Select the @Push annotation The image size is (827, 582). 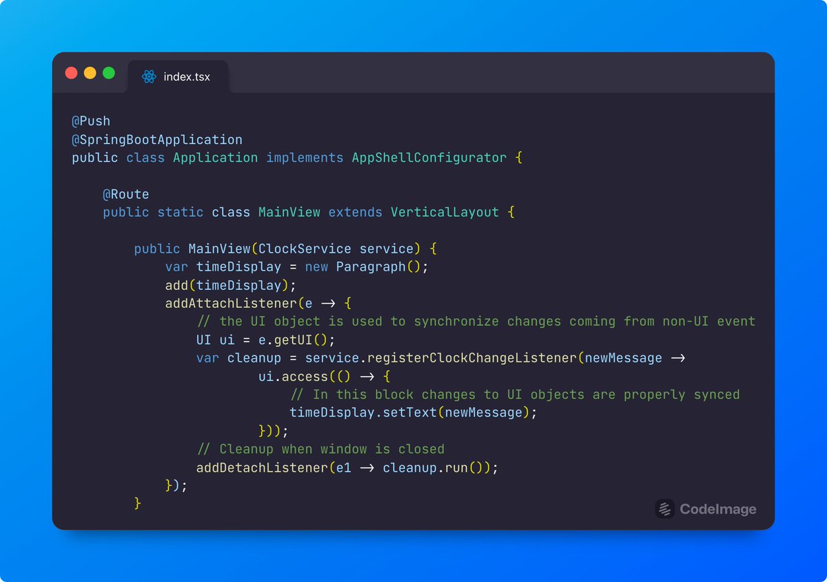[x=90, y=121]
